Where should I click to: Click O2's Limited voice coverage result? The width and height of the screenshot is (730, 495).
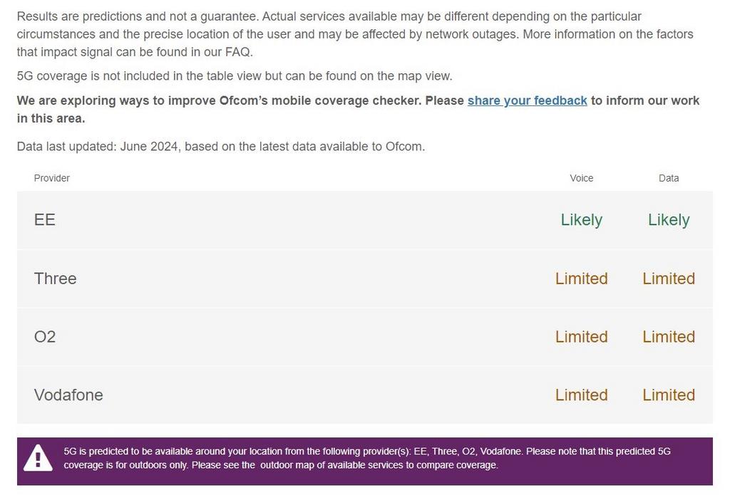point(582,336)
